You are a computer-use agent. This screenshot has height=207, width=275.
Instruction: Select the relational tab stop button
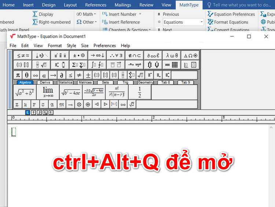point(45,112)
